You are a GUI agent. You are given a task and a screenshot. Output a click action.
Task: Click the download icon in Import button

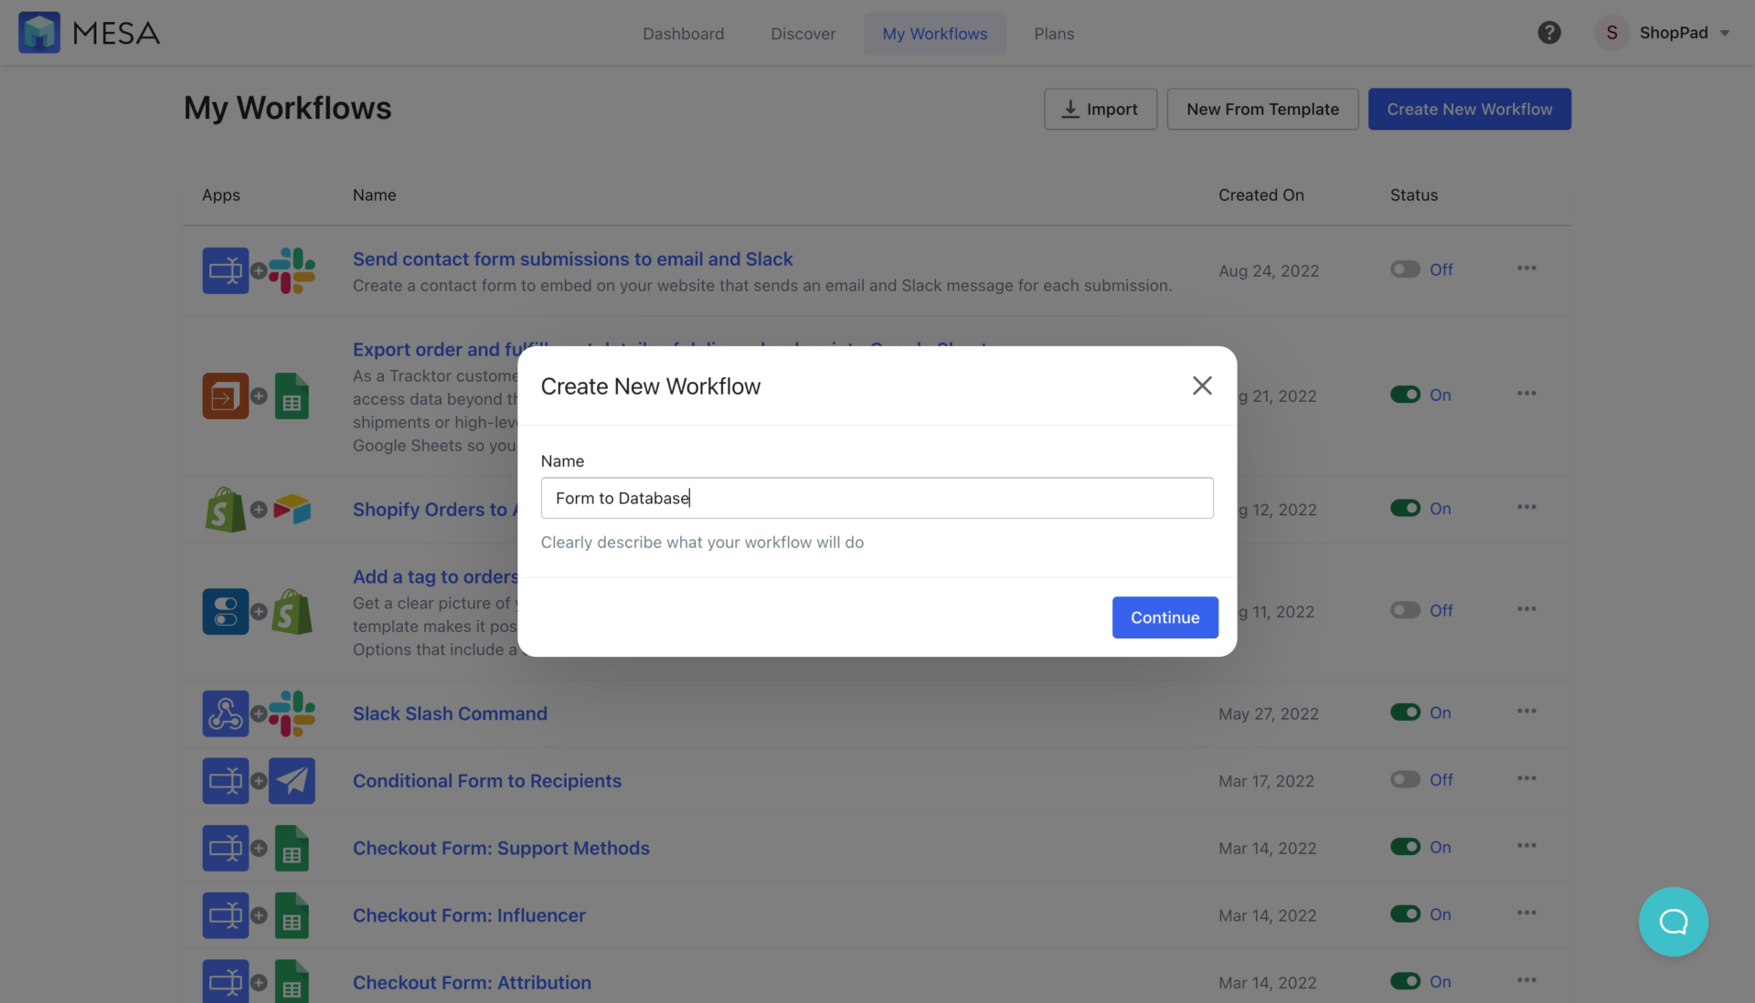click(x=1070, y=110)
